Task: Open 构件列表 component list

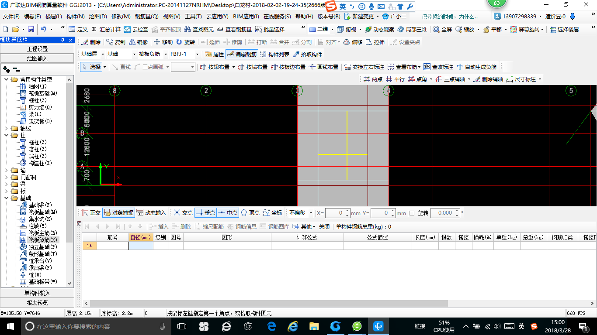Action: (274, 55)
